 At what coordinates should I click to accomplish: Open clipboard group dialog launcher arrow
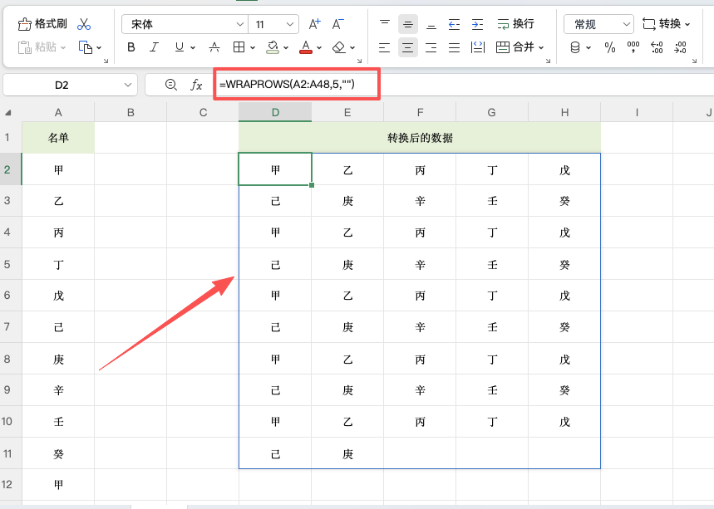106,61
